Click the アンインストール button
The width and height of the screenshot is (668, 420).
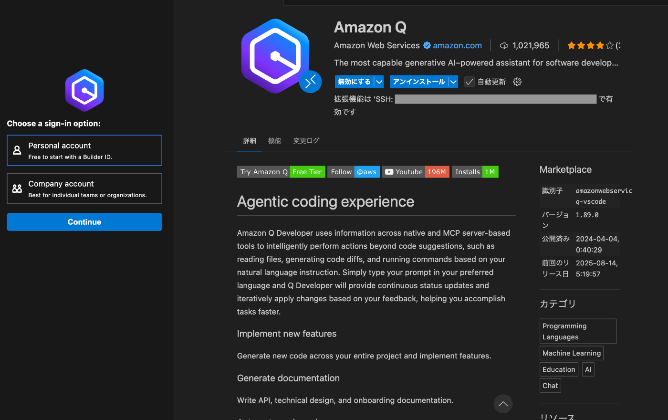[419, 82]
